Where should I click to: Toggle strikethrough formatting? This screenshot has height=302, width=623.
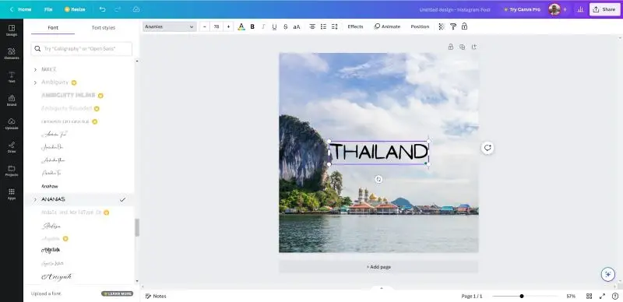coord(285,26)
